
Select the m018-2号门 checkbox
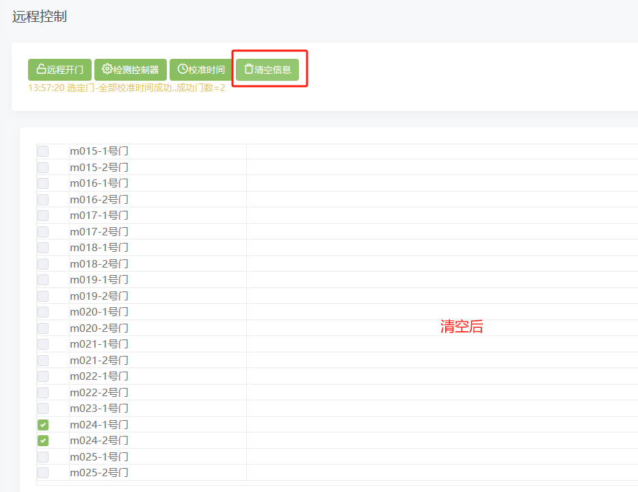pyautogui.click(x=43, y=264)
